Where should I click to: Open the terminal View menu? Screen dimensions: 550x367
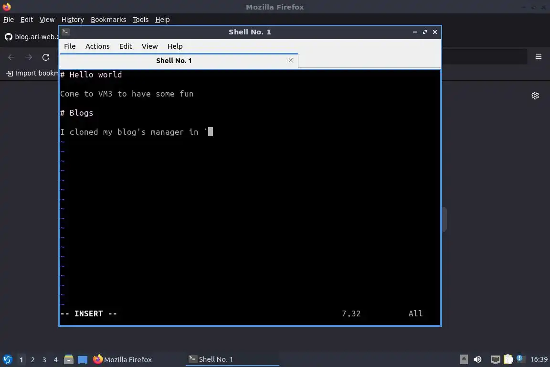(x=149, y=46)
